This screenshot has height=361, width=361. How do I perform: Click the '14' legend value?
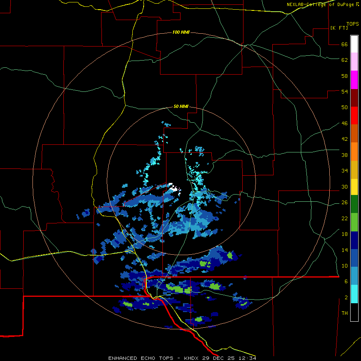pyautogui.click(x=345, y=250)
